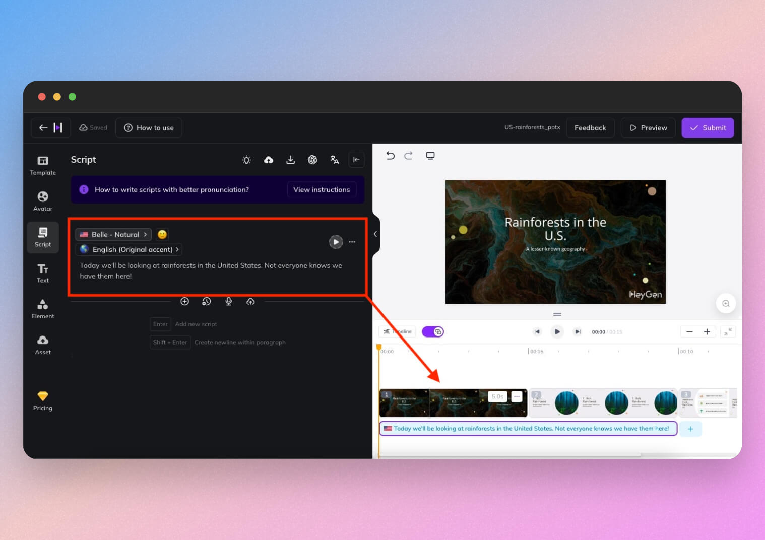Open the English (Original accent) language selector
765x540 pixels.
(129, 249)
